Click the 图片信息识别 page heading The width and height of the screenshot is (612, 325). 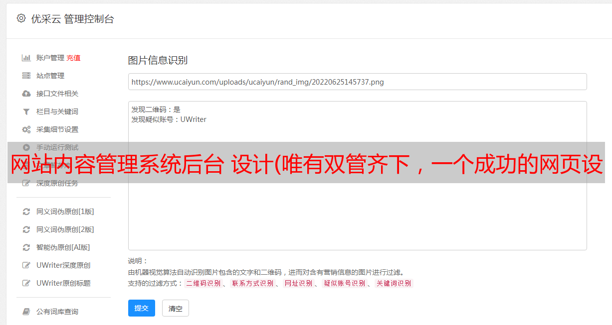[158, 60]
